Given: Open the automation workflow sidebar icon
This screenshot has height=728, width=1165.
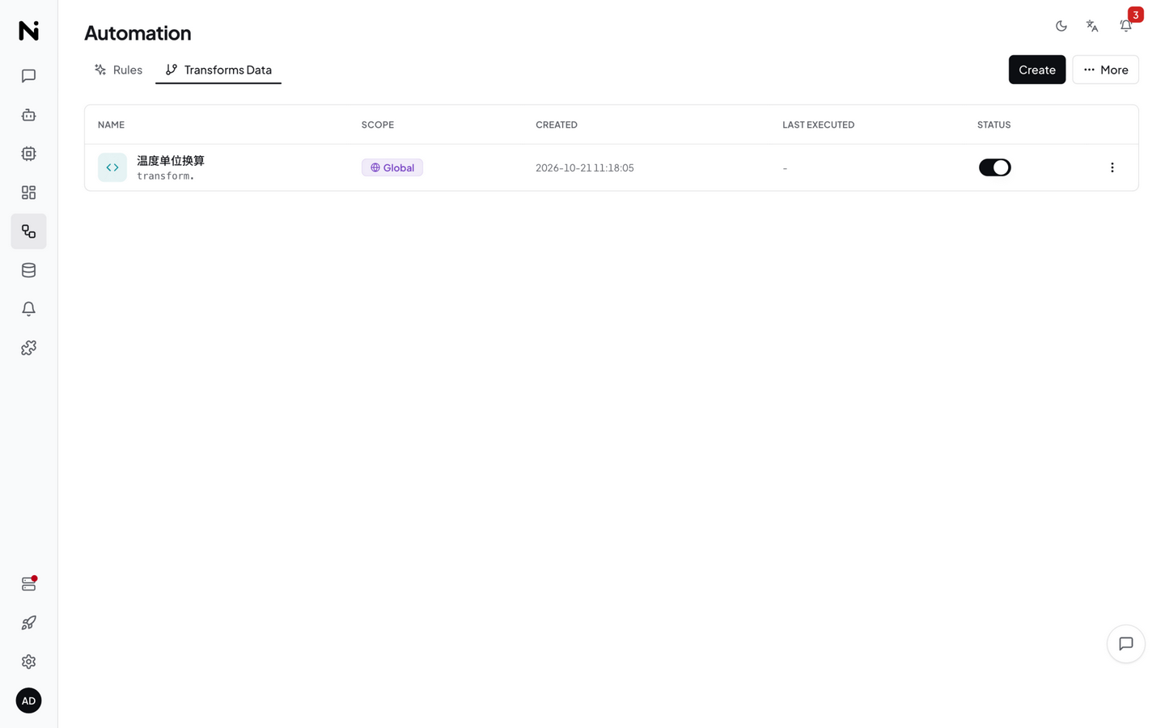Looking at the screenshot, I should pyautogui.click(x=28, y=231).
